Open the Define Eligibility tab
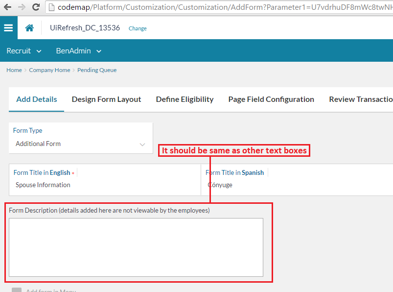The width and height of the screenshot is (393, 292). pyautogui.click(x=185, y=99)
